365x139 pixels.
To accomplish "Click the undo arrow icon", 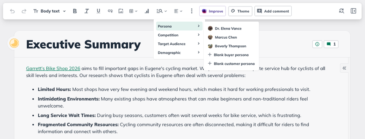I will tap(12, 11).
